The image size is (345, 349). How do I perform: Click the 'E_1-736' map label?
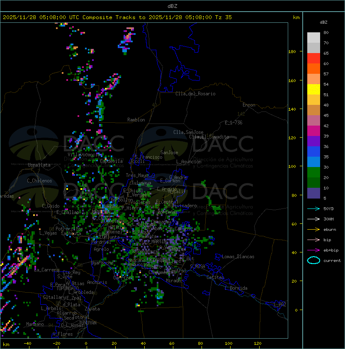tap(233, 123)
